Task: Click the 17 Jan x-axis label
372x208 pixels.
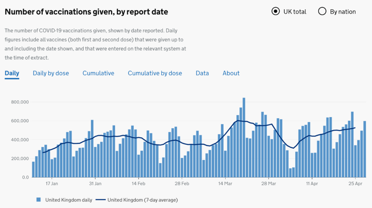Action: [x=52, y=184]
